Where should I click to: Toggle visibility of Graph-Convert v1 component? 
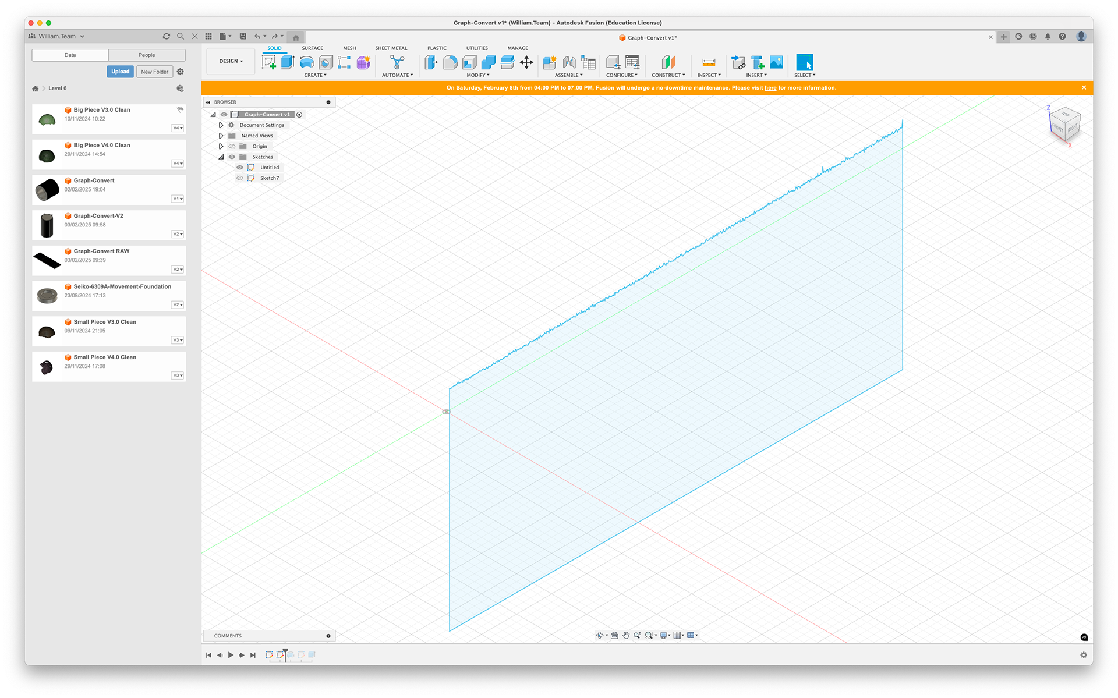coord(224,115)
